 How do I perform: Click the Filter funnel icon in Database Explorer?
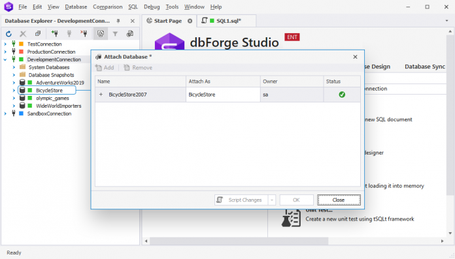(x=115, y=34)
